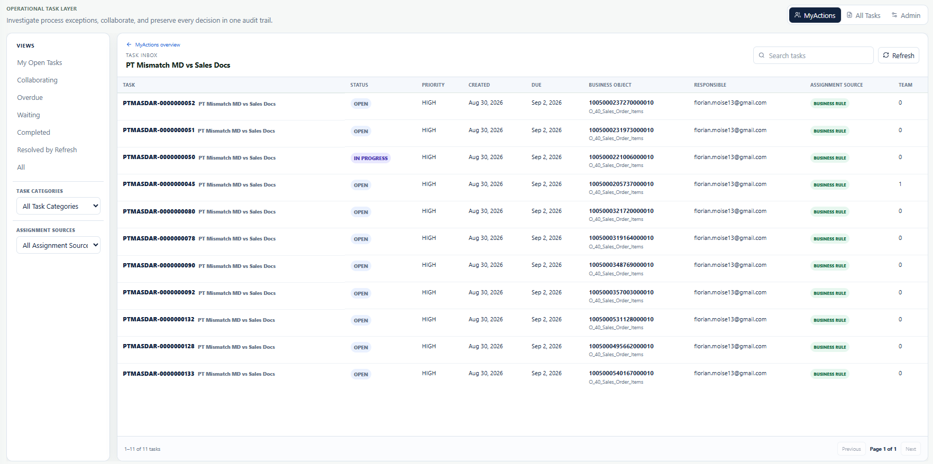Open task PTMASDAR-0000000080
Screen dimensions: 933x464
pyautogui.click(x=159, y=211)
